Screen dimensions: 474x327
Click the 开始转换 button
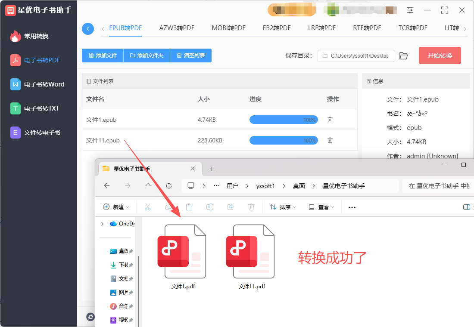pos(440,56)
